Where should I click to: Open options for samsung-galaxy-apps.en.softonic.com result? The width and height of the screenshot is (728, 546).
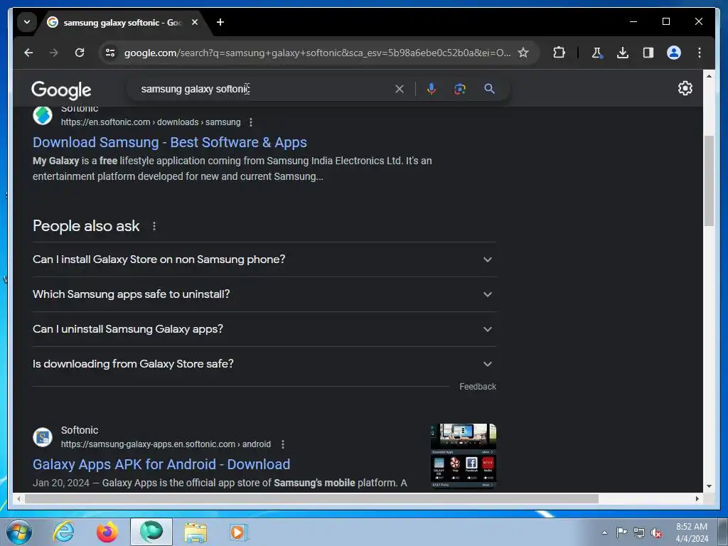pos(283,444)
